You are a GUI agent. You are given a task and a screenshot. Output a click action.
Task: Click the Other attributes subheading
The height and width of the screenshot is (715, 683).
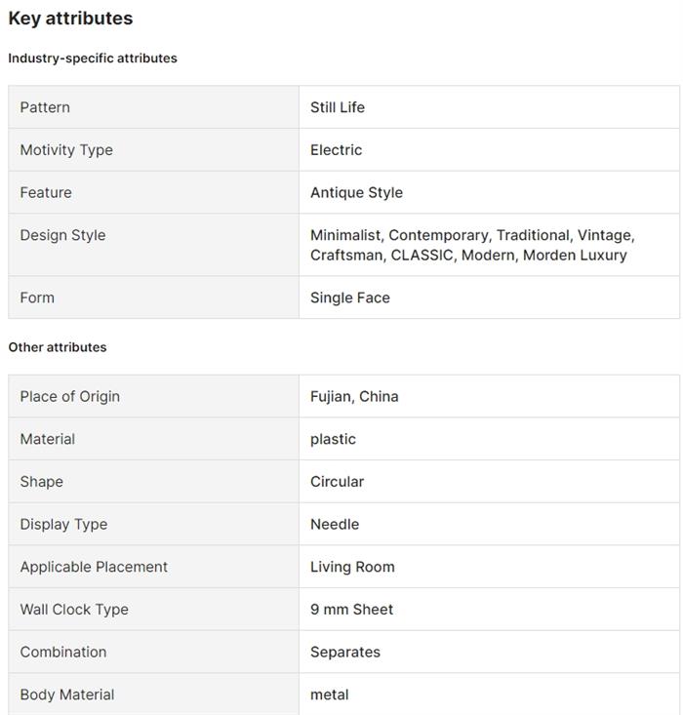[58, 347]
